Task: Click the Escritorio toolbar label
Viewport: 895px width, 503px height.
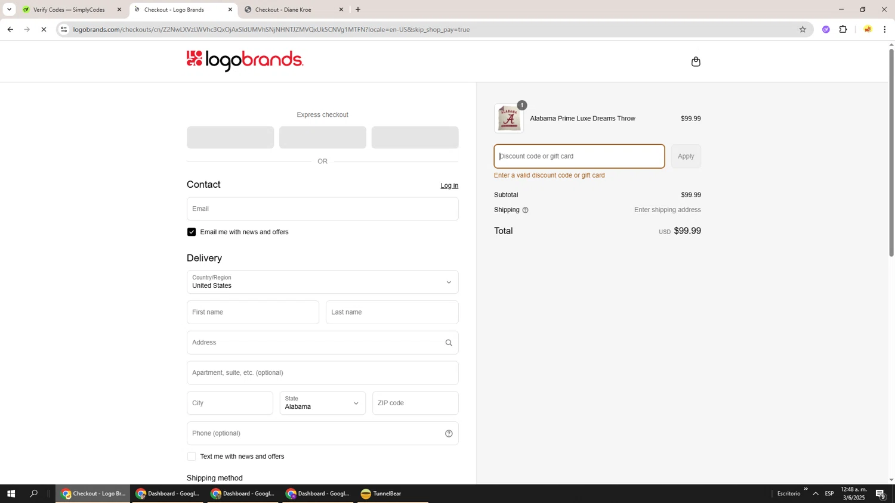Action: pos(789,493)
